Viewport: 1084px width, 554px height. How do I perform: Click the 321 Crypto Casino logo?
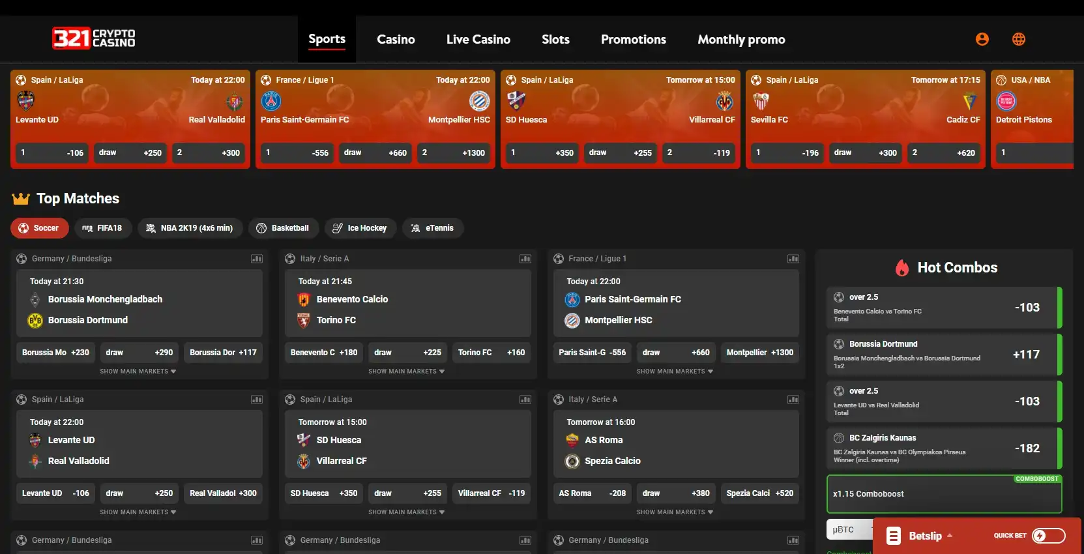[x=94, y=38]
